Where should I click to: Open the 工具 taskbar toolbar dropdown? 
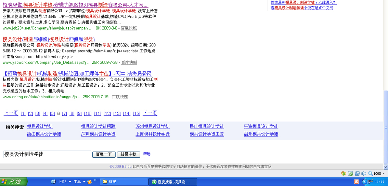(79, 182)
